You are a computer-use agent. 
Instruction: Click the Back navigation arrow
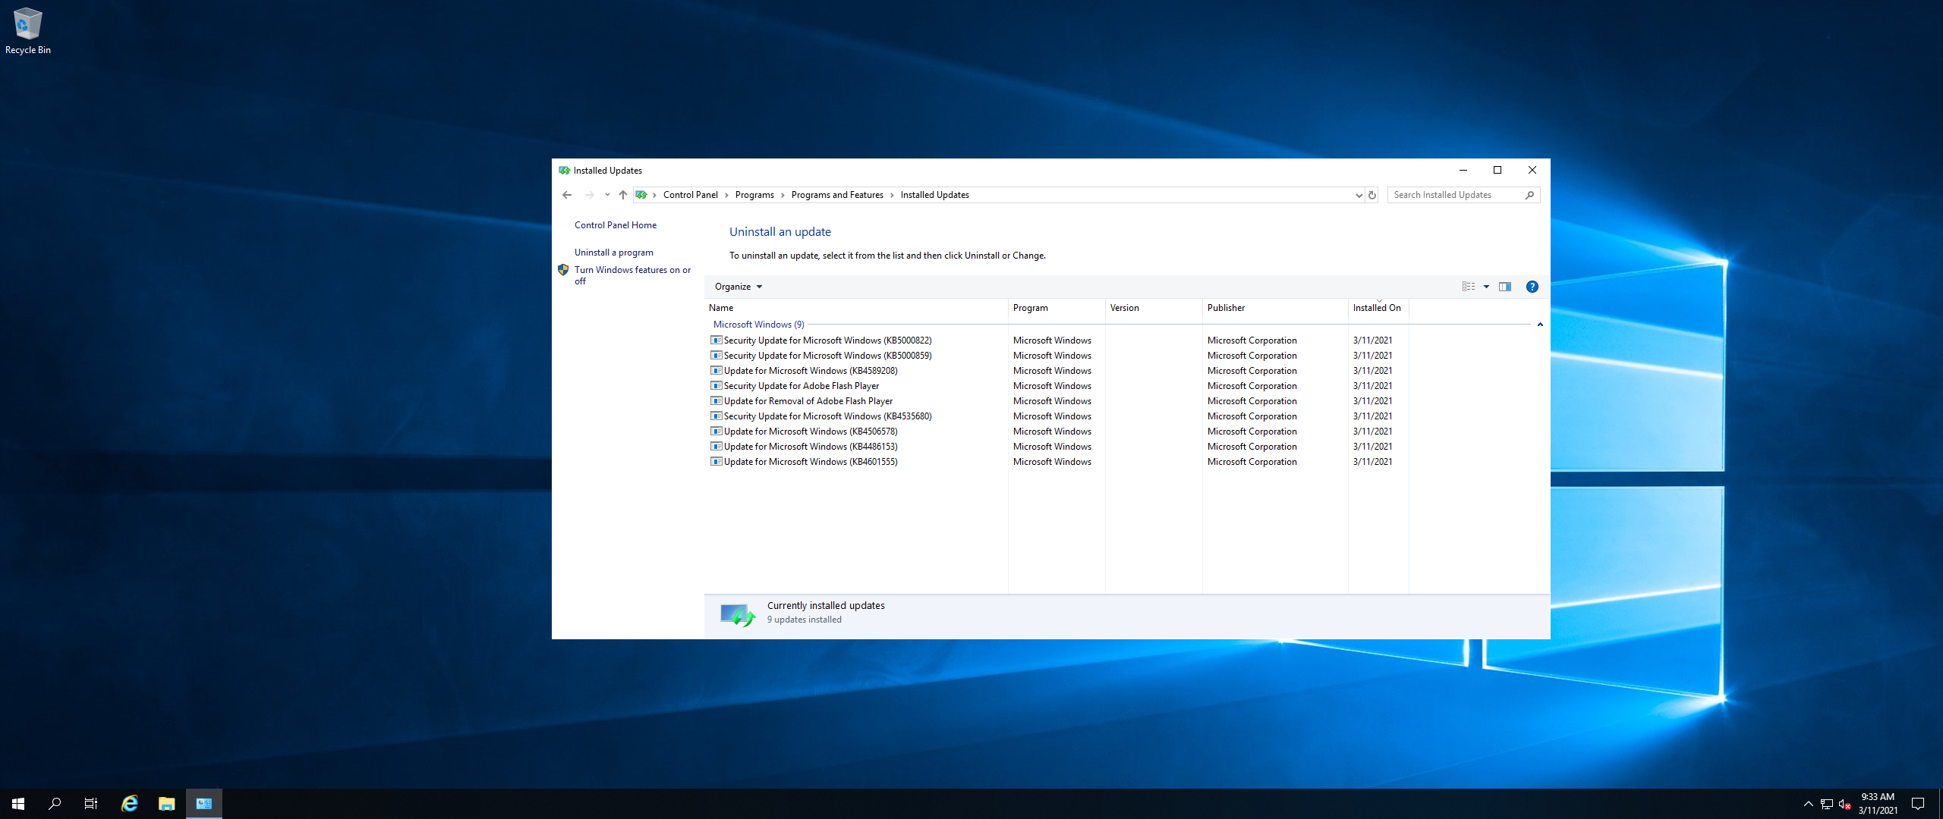567,195
